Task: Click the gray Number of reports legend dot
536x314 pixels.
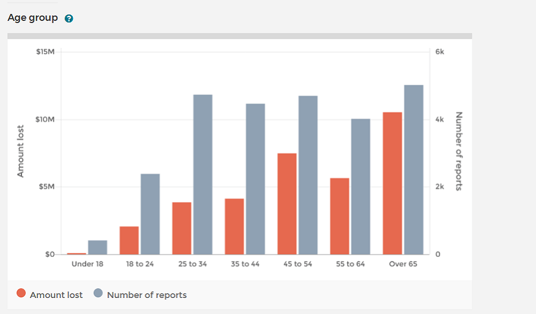Action: [x=98, y=293]
